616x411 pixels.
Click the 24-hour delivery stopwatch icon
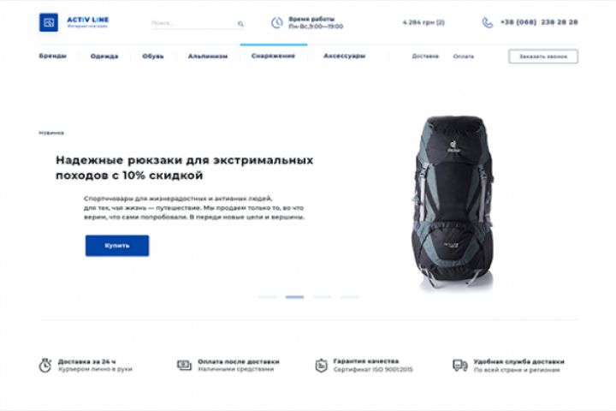coord(45,366)
